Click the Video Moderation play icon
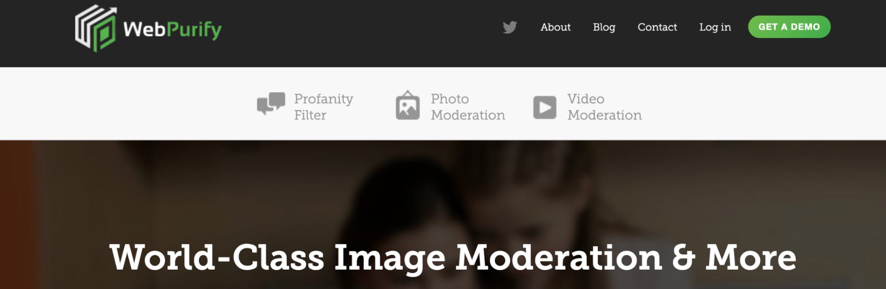886x289 pixels. click(x=545, y=107)
